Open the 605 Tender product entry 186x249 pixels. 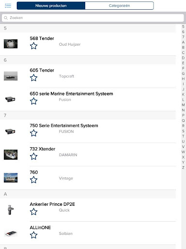88,76
